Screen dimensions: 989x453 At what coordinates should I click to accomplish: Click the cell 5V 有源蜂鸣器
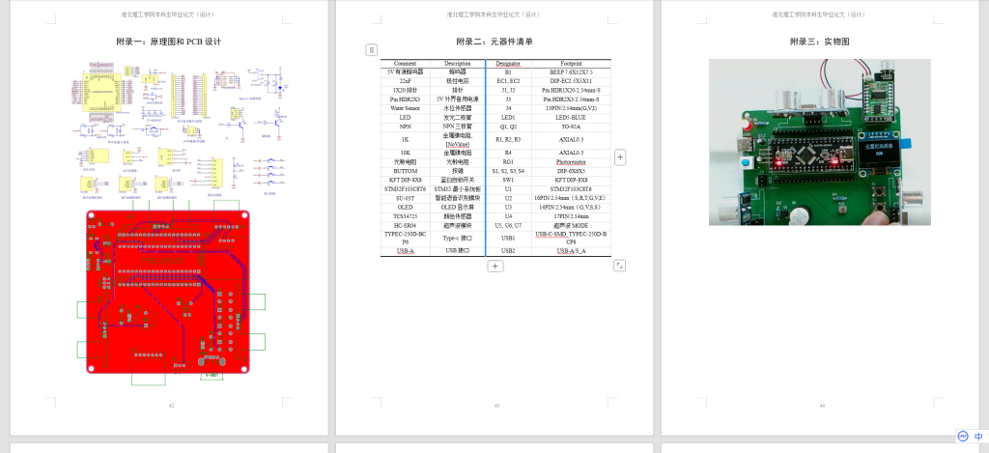click(x=405, y=71)
